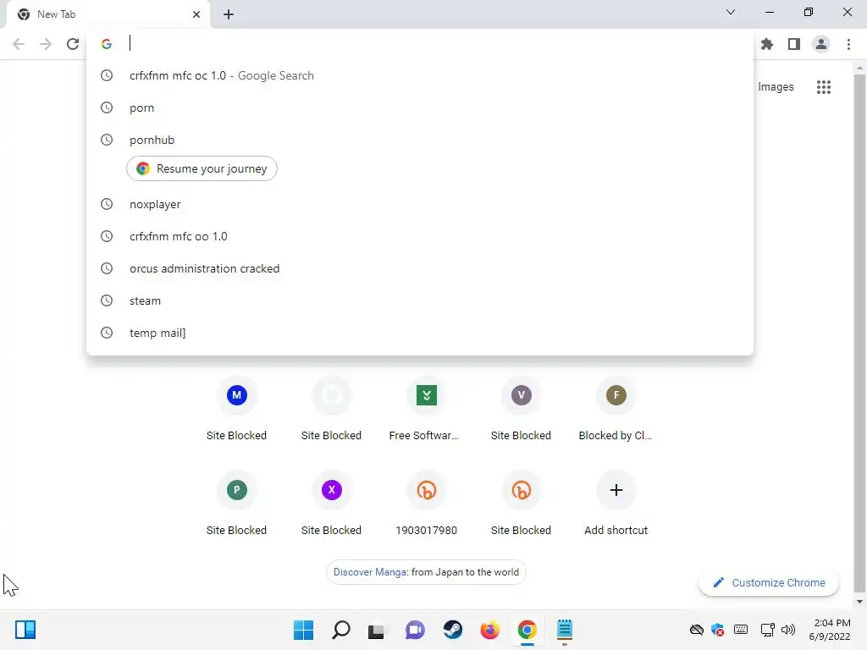Viewport: 867px width, 650px height.
Task: Open the Images link
Action: 776,87
